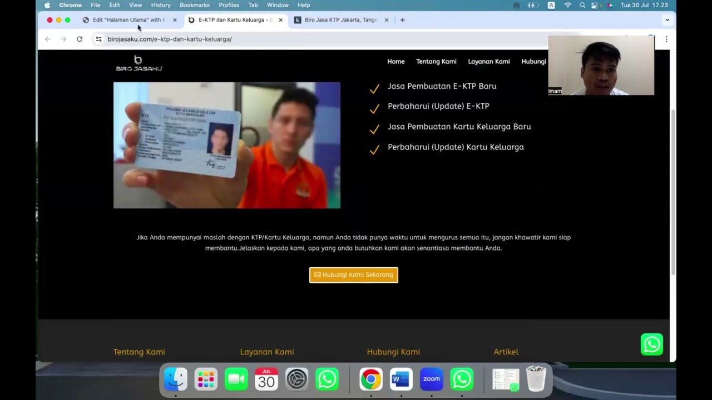Click footer heading Artikel
Viewport: 712px width, 400px height.
pyautogui.click(x=506, y=352)
